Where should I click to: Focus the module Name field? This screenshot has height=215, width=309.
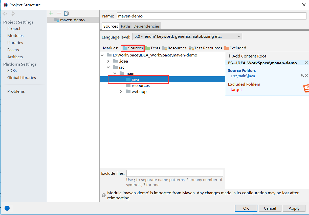point(211,16)
